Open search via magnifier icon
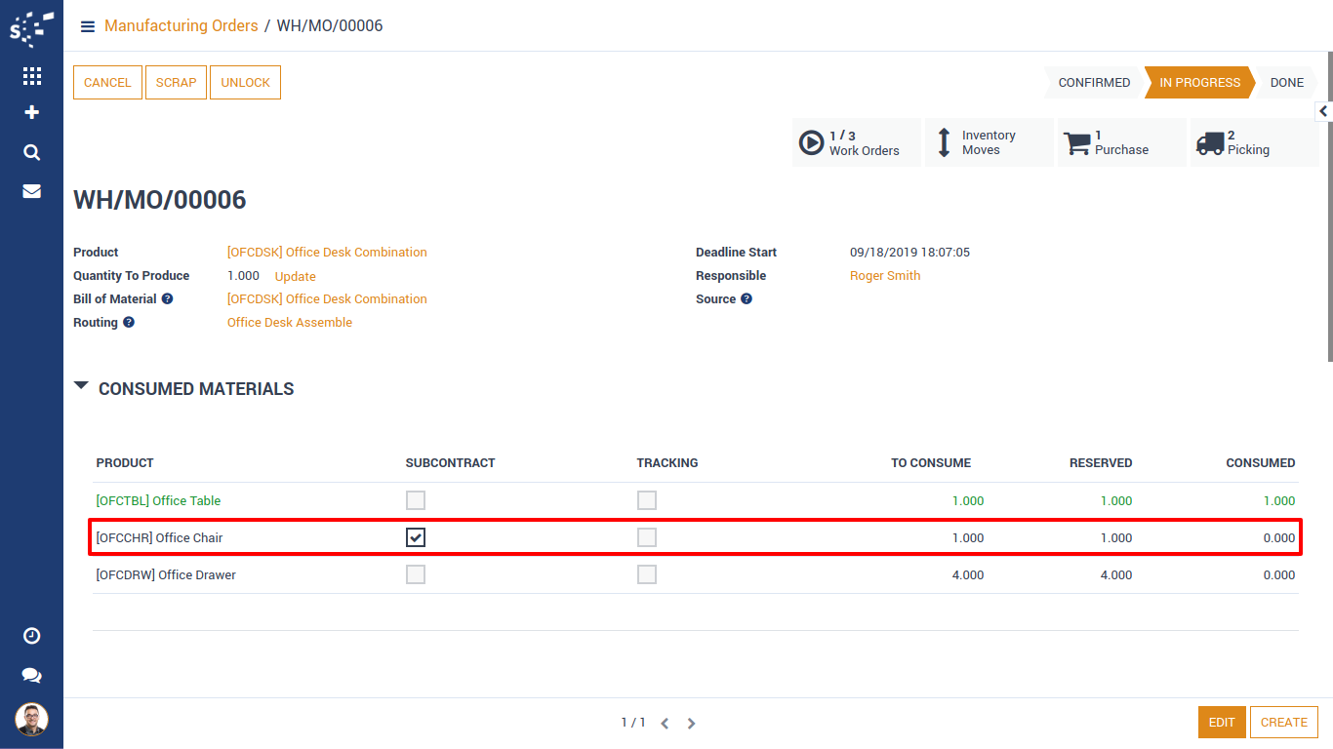This screenshot has height=749, width=1333. pos(31,152)
